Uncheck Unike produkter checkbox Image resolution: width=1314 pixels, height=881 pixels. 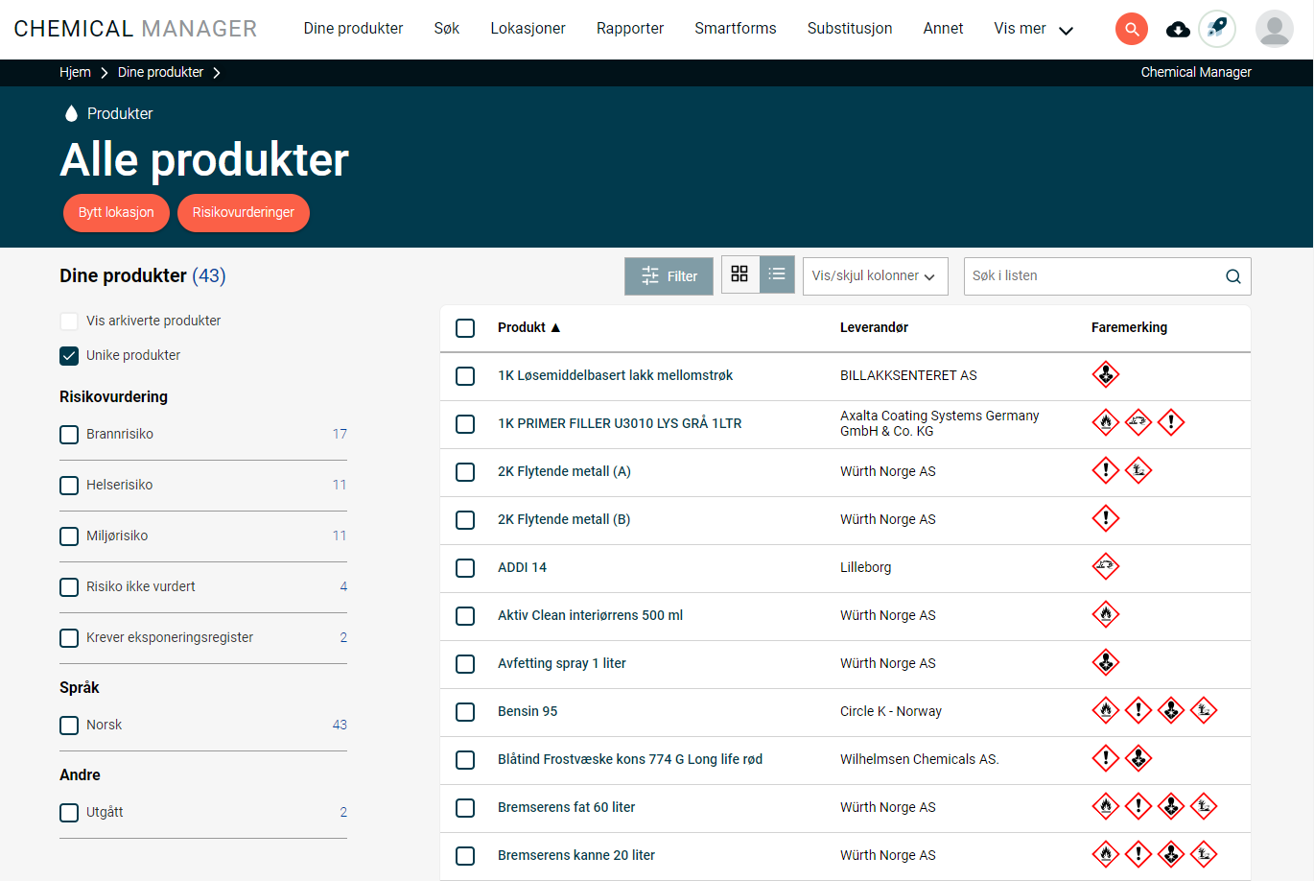[x=69, y=356]
